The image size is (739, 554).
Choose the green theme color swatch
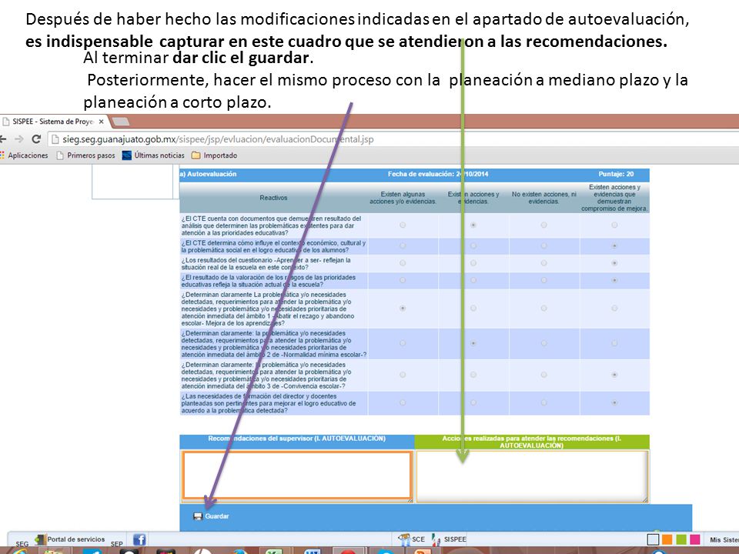tap(681, 539)
